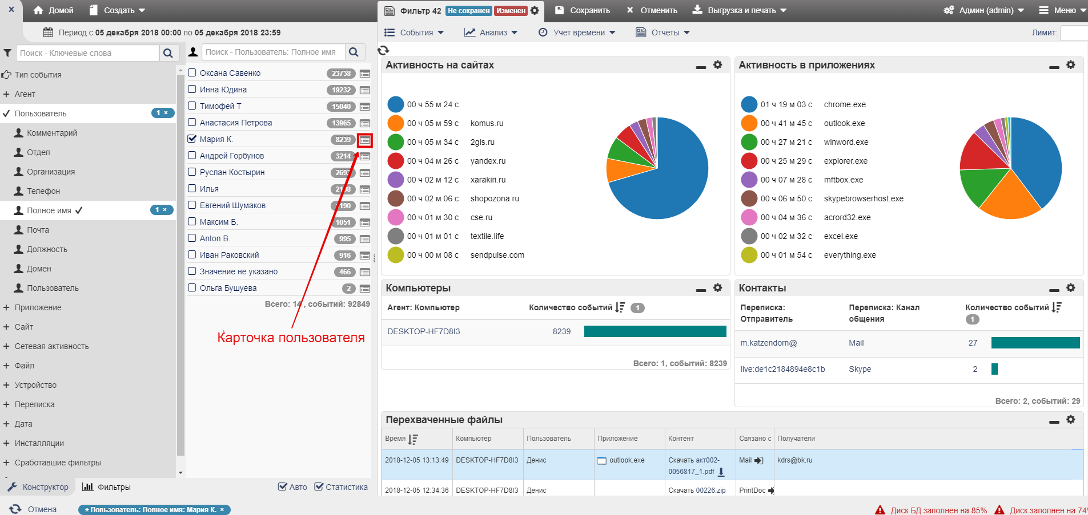
Task: Check the Евгений Шумаков checkbox
Action: click(192, 205)
